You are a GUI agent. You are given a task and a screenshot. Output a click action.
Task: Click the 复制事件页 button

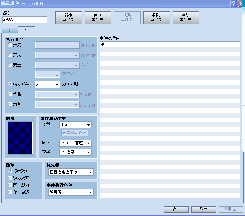98,18
